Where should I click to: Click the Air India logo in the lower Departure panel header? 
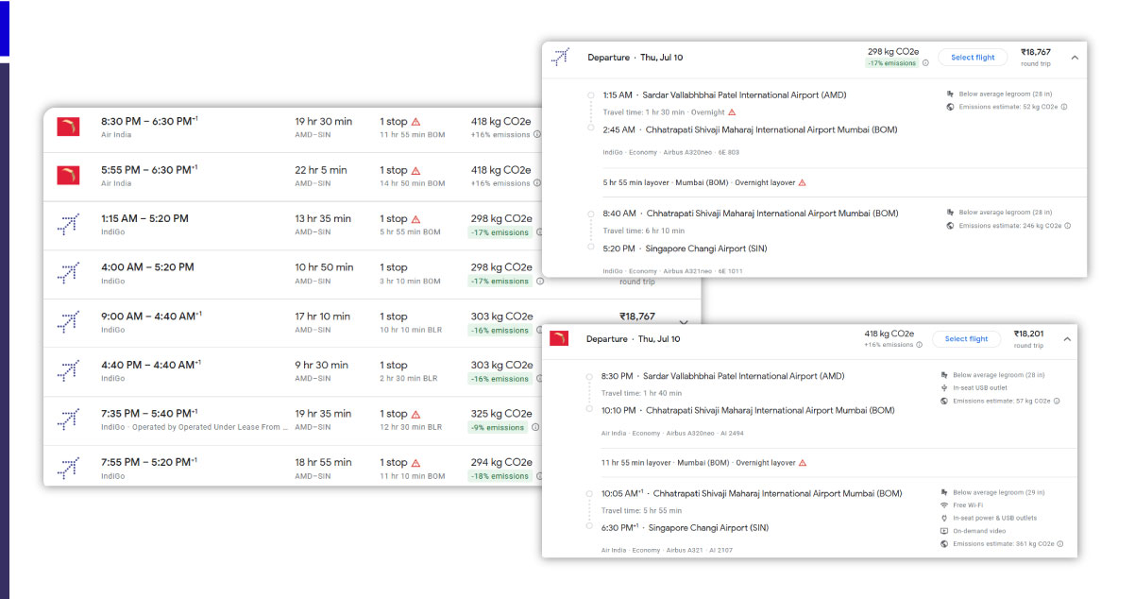tap(559, 338)
